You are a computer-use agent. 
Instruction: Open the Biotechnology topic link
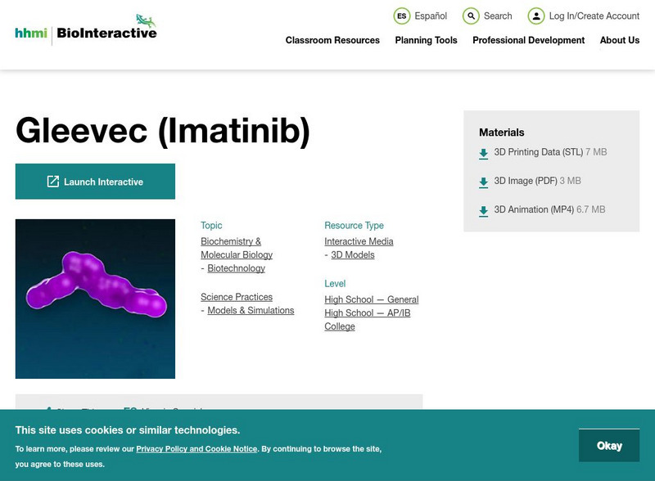click(236, 268)
